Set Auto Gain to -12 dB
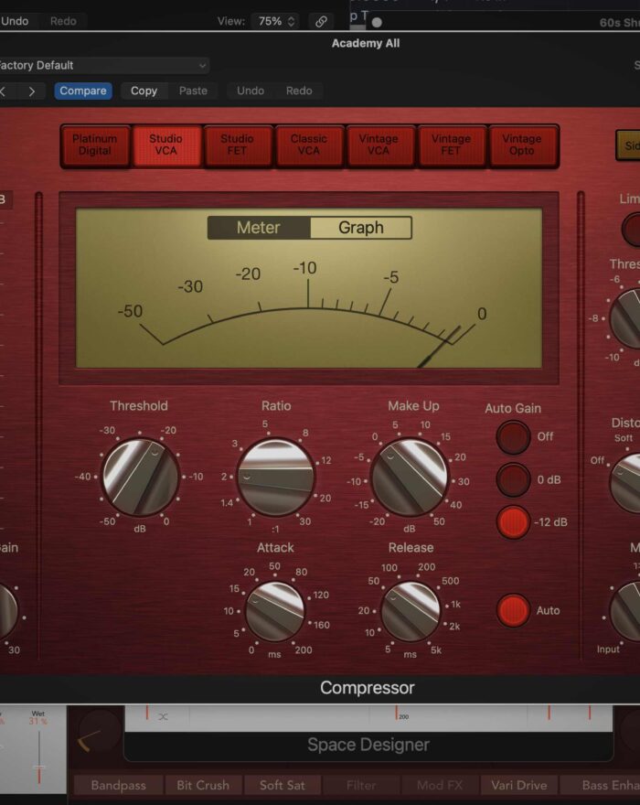This screenshot has width=640, height=805. click(x=513, y=521)
